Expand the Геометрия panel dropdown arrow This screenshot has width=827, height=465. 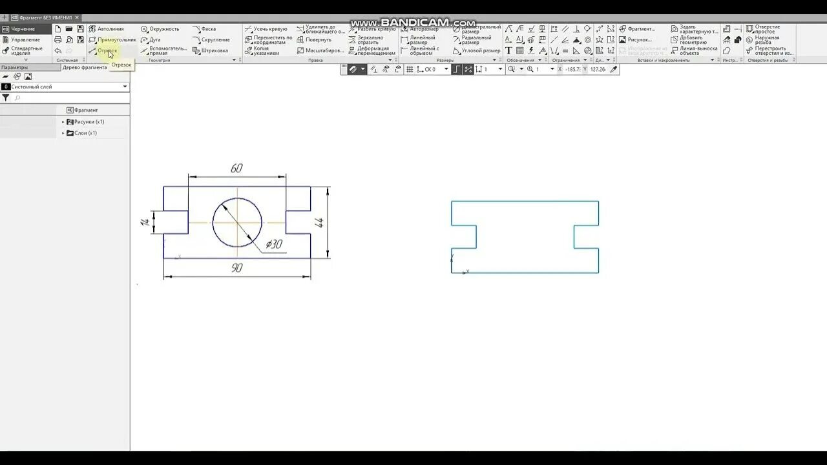tap(234, 60)
